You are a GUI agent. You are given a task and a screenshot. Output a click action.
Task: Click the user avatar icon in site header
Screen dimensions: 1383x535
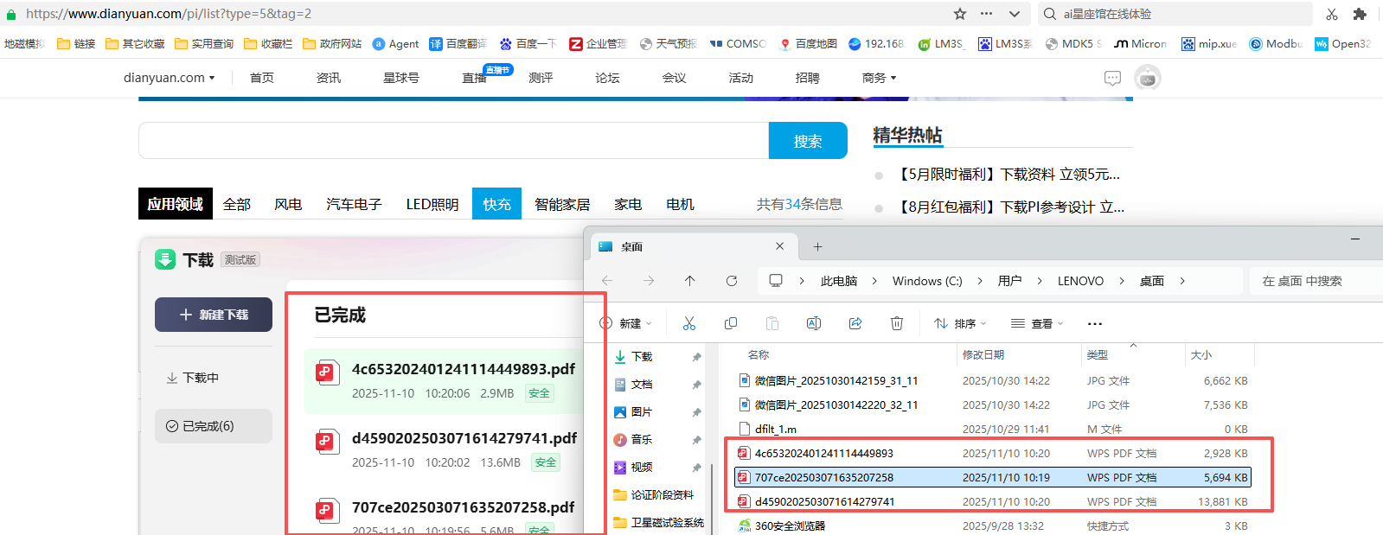[x=1148, y=78]
